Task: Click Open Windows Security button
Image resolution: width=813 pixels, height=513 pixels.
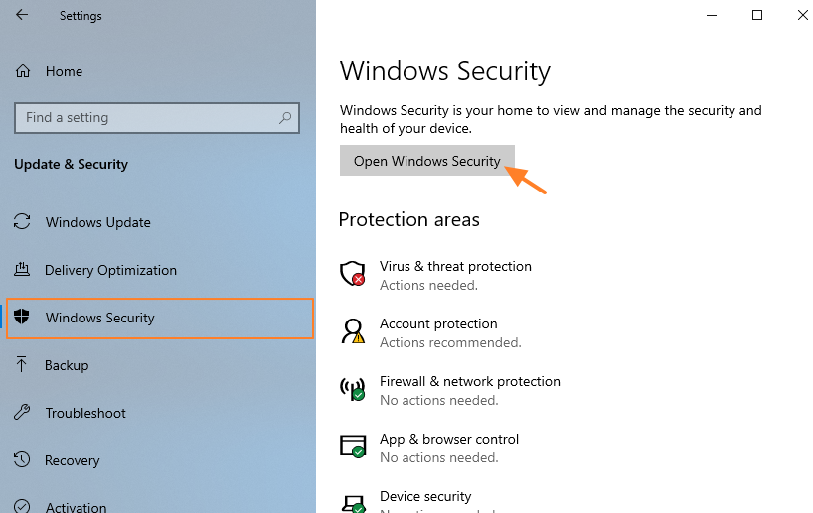Action: pos(427,161)
